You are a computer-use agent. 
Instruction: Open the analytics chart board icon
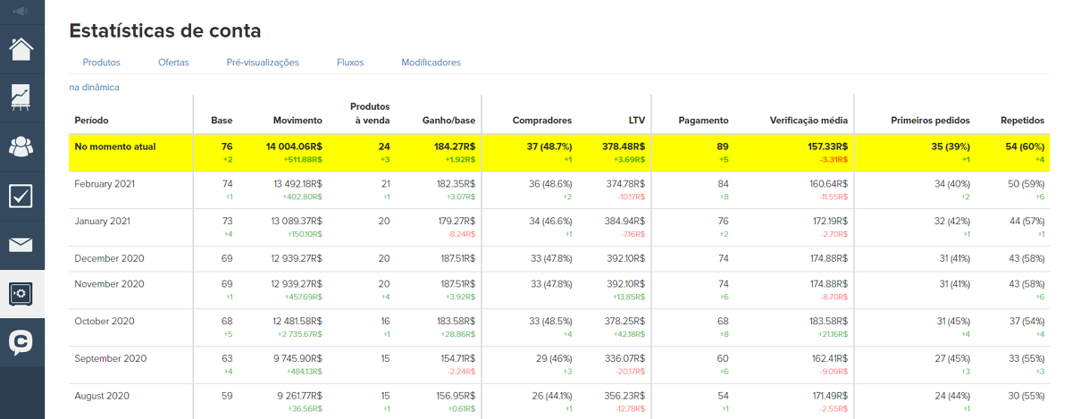pyautogui.click(x=21, y=97)
